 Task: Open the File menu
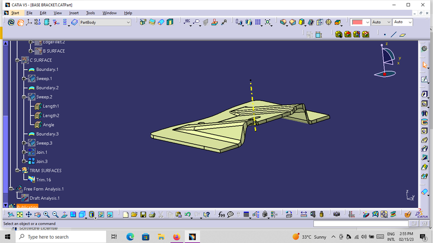[x=29, y=13]
